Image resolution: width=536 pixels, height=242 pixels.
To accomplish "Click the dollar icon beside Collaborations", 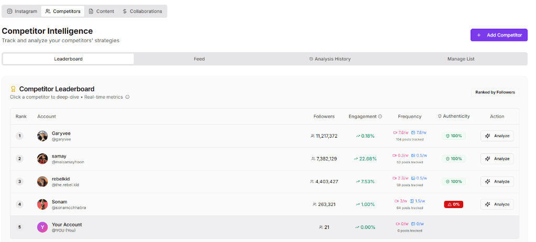I will pos(125,11).
